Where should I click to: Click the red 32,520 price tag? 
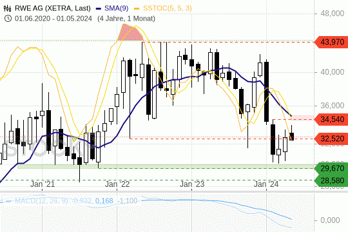[331, 139]
